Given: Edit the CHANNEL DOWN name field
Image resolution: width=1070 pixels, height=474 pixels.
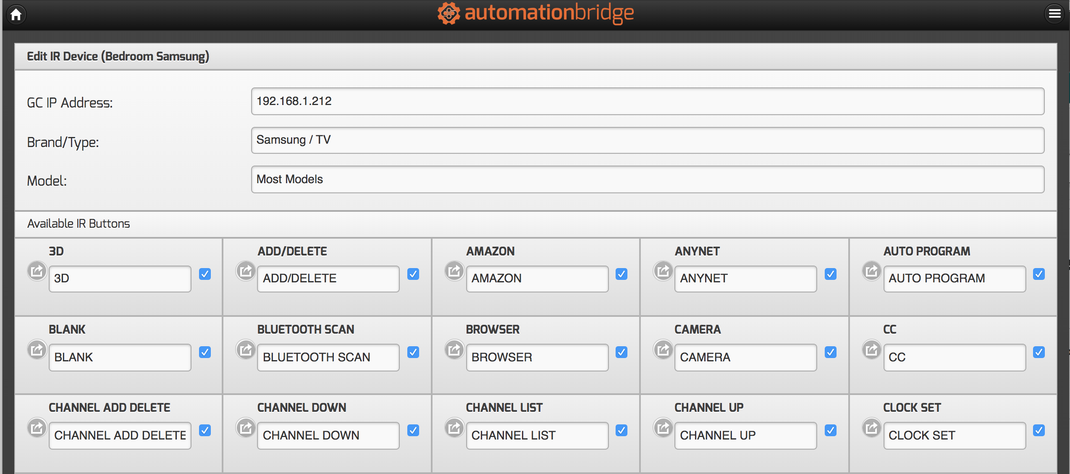Looking at the screenshot, I should point(328,435).
